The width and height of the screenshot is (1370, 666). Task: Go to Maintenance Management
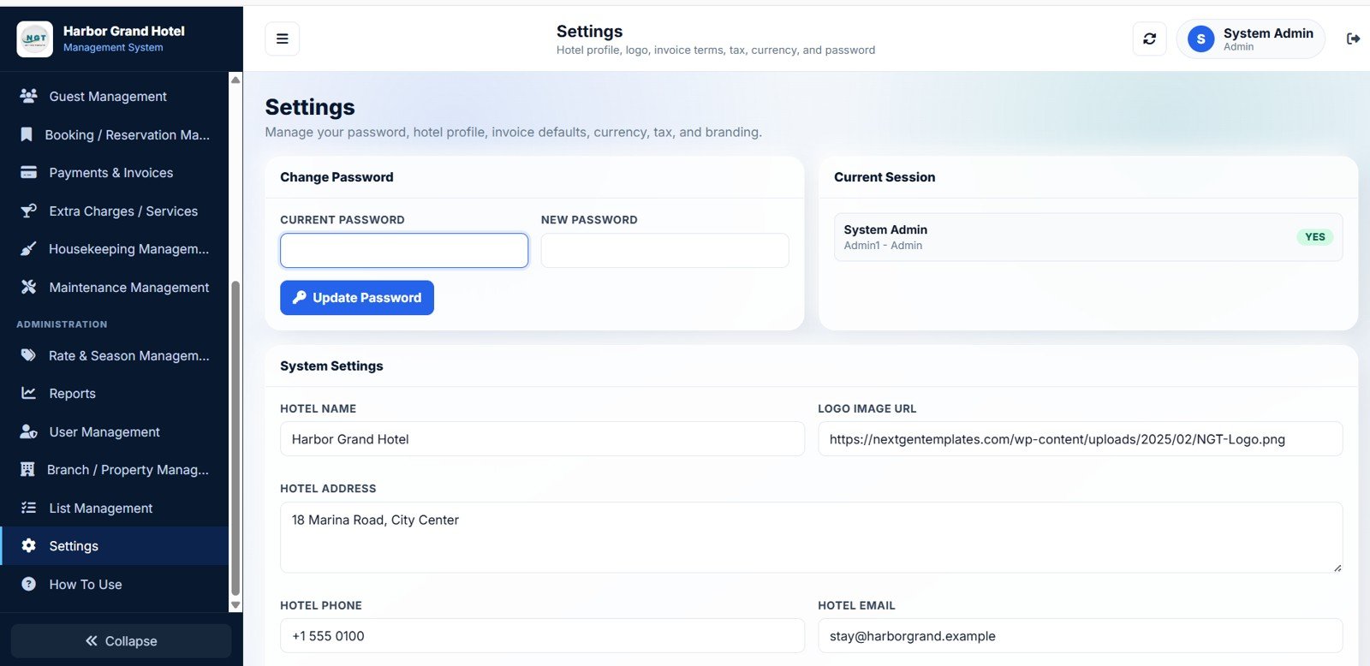click(115, 287)
